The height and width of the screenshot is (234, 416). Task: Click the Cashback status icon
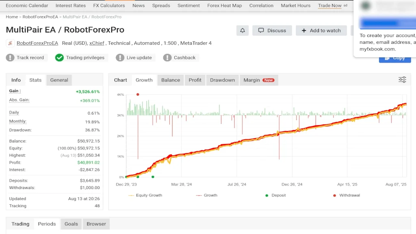tap(167, 58)
